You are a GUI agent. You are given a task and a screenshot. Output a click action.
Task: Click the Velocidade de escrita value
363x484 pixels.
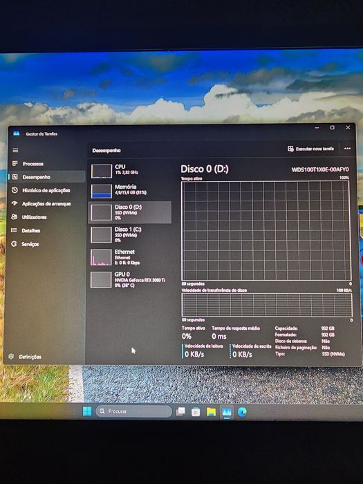(x=242, y=354)
